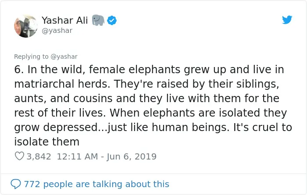Click the Yashar Ali display name
307x195 pixels.
point(64,20)
